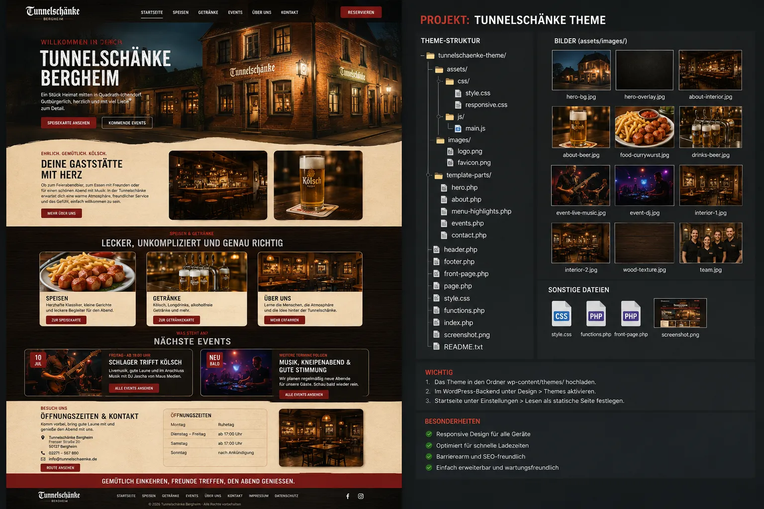This screenshot has width=764, height=509.
Task: Click the PHP icon above front-page.php label
Action: (x=631, y=314)
